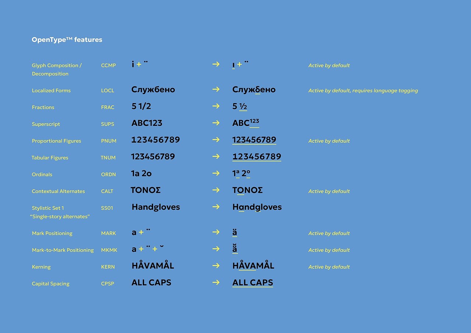Image resolution: width=471 pixels, height=333 pixels.
Task: Click the TNUM feature code
Action: click(x=108, y=158)
